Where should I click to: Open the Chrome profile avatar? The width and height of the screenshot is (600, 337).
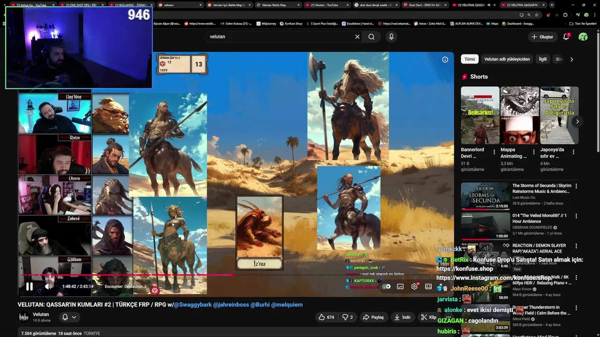[586, 15]
